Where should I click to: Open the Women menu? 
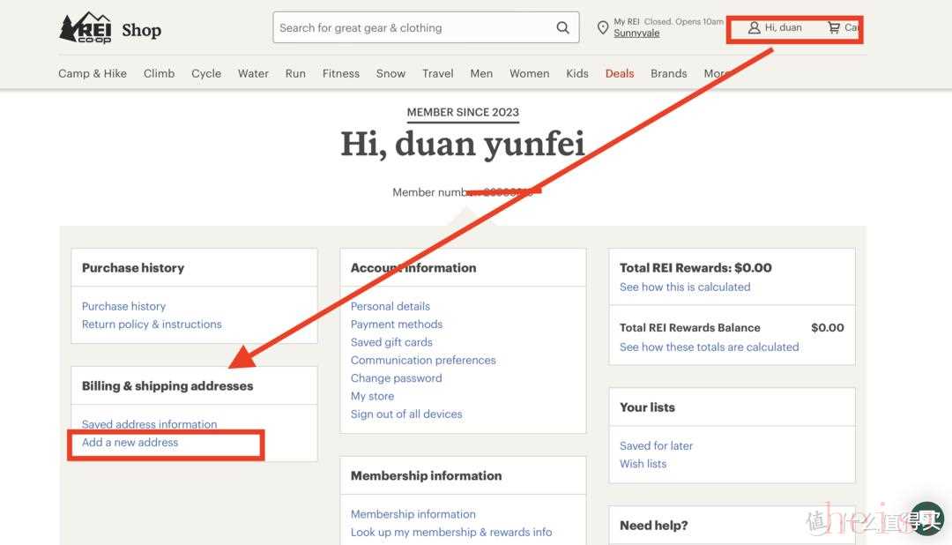pos(530,73)
